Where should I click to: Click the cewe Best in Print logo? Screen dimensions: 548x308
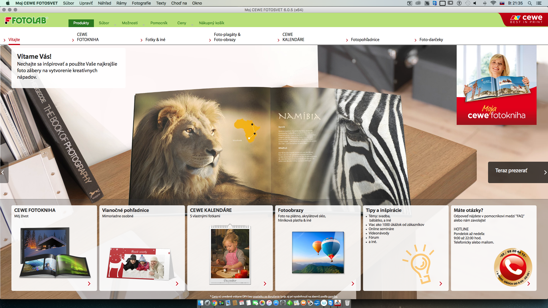pos(526,19)
